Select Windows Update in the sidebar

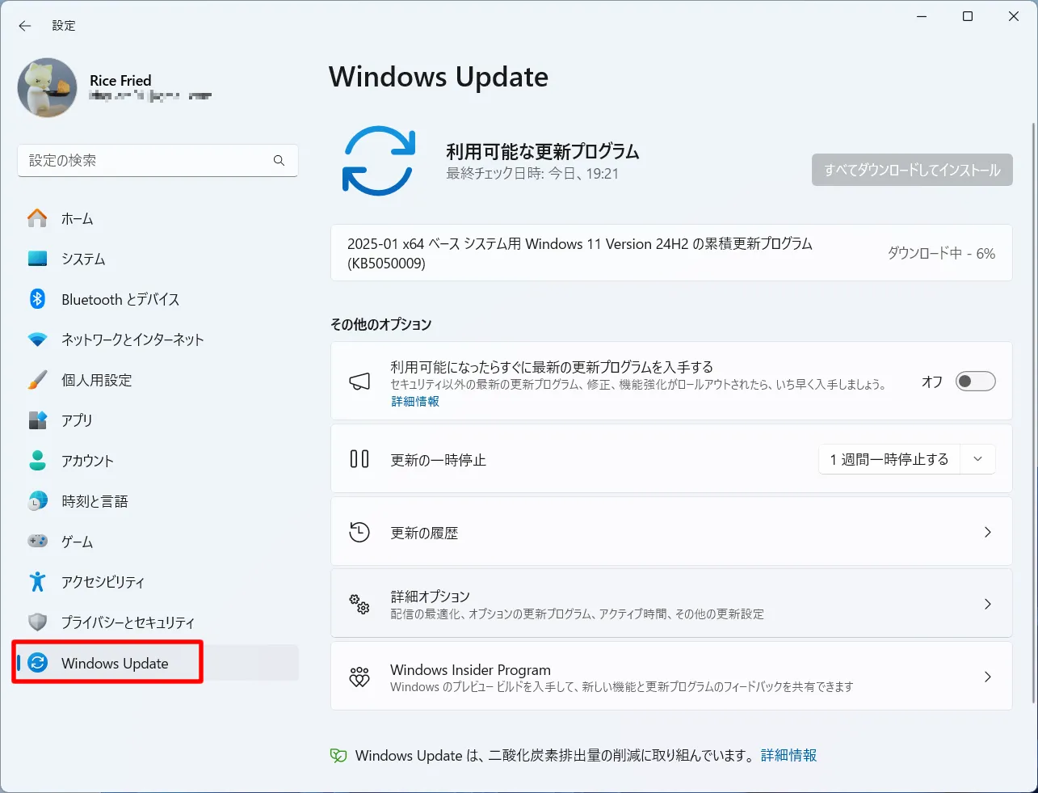click(158, 663)
